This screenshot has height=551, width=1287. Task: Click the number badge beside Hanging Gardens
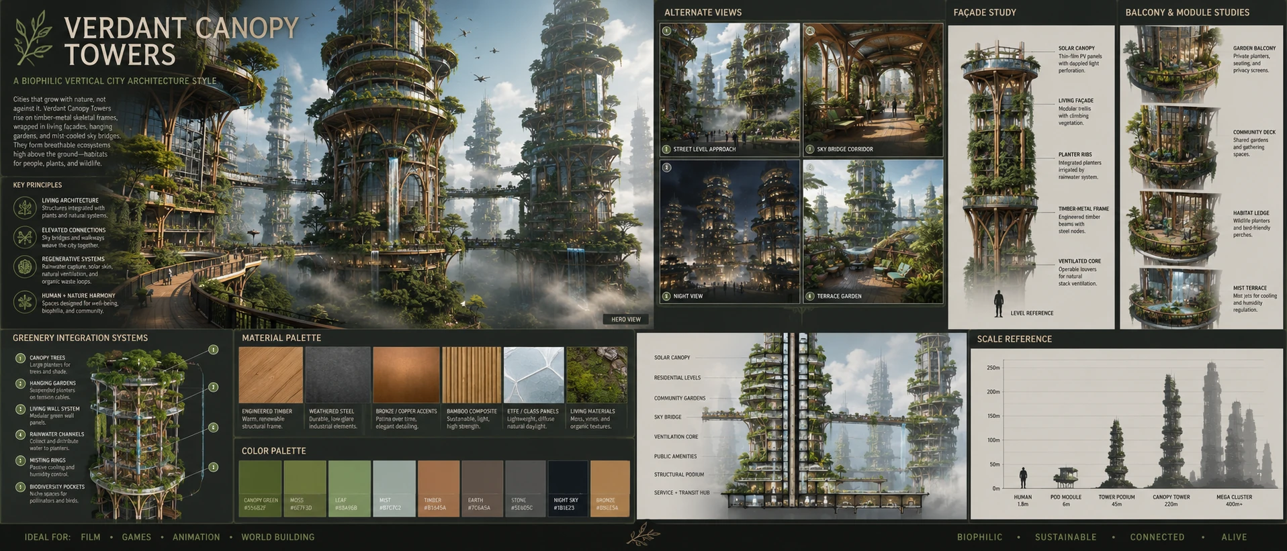click(x=21, y=384)
